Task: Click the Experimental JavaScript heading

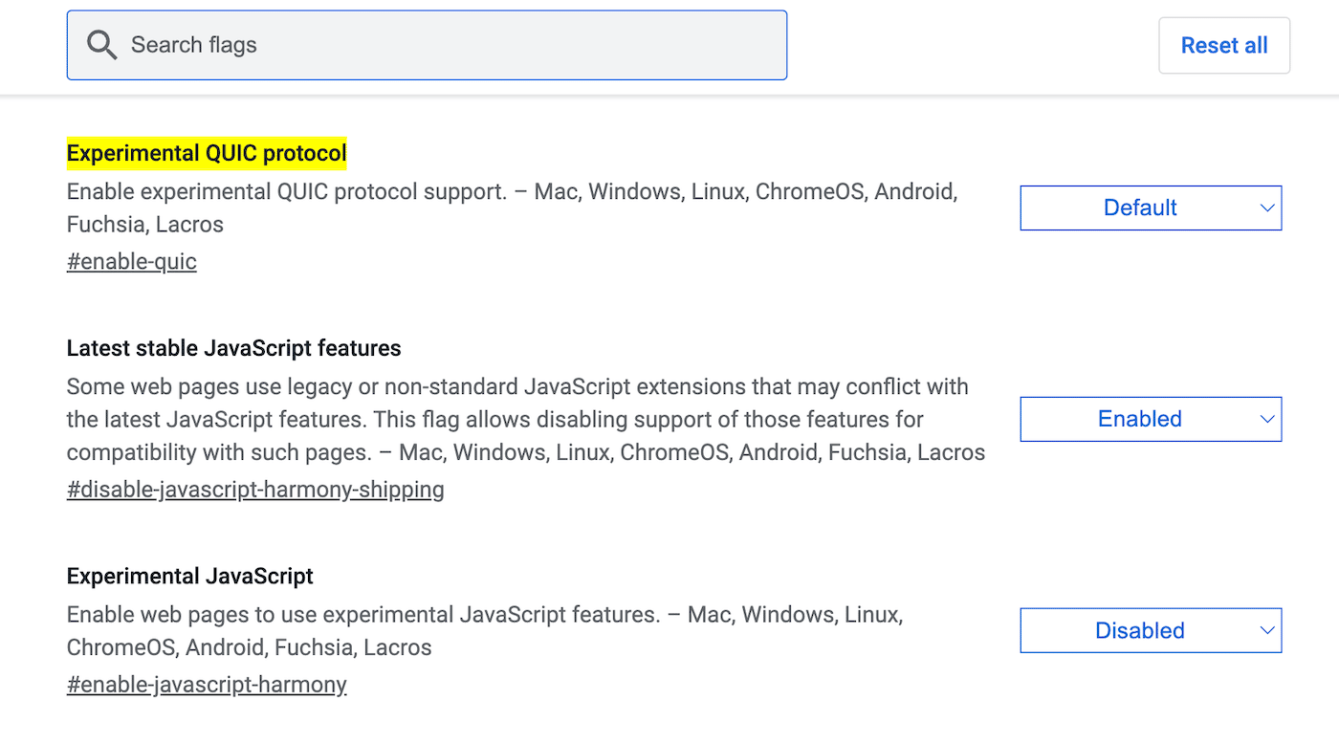Action: tap(189, 576)
